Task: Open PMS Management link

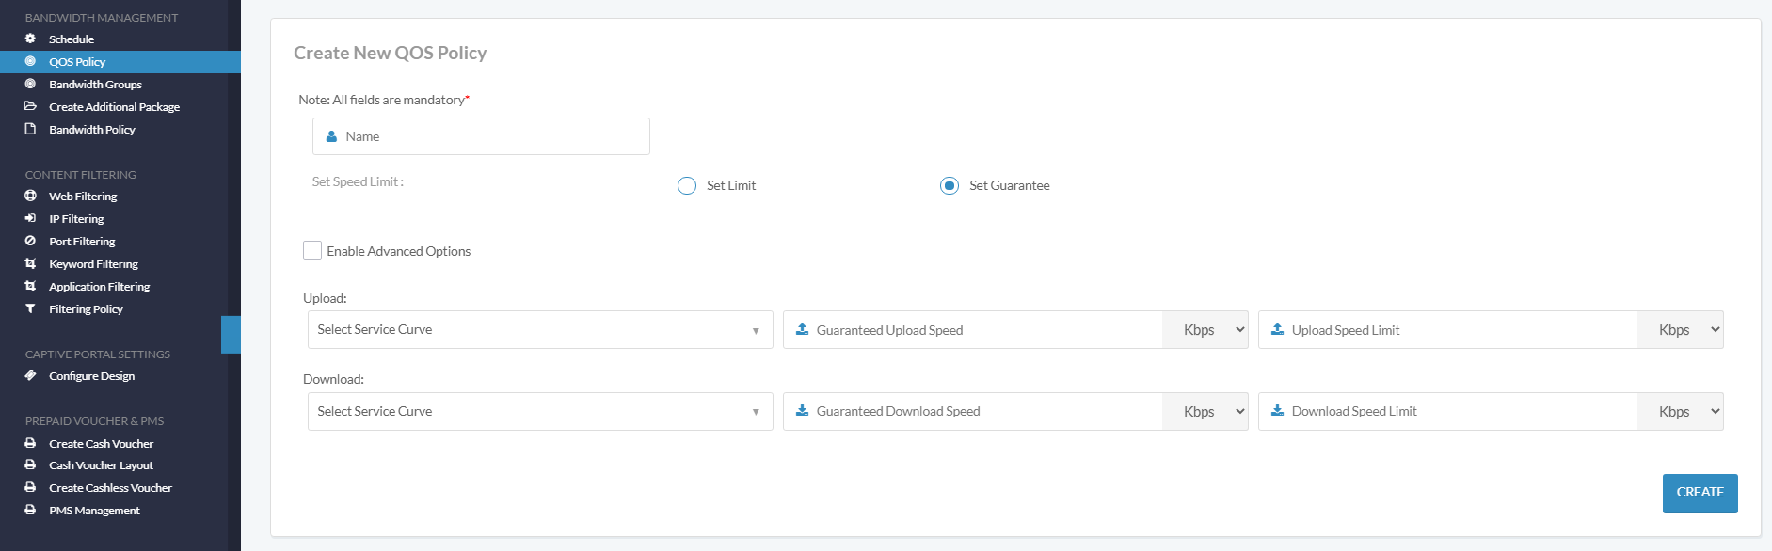Action: (94, 511)
